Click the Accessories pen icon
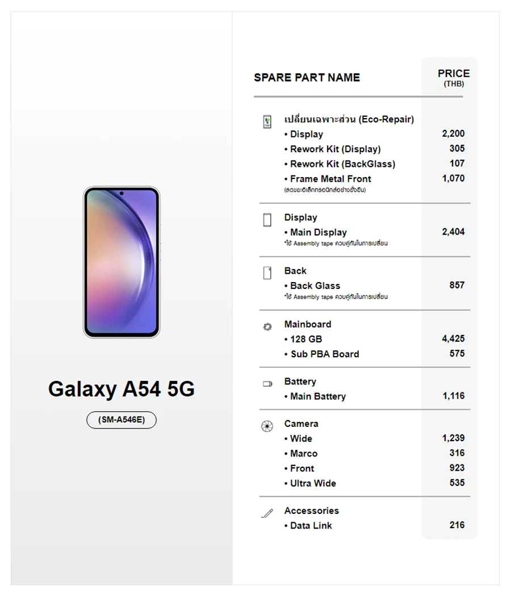The height and width of the screenshot is (599, 511). [267, 513]
